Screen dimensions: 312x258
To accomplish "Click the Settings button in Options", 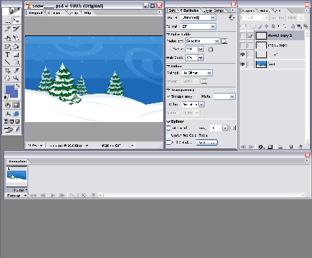I will pos(207,143).
